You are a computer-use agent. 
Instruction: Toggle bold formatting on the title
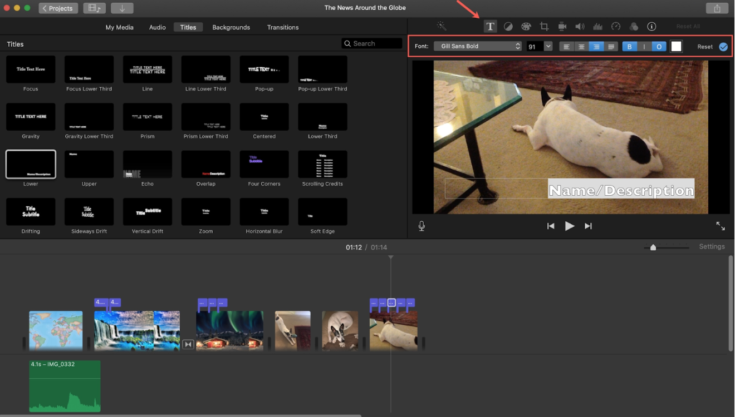[x=629, y=46]
